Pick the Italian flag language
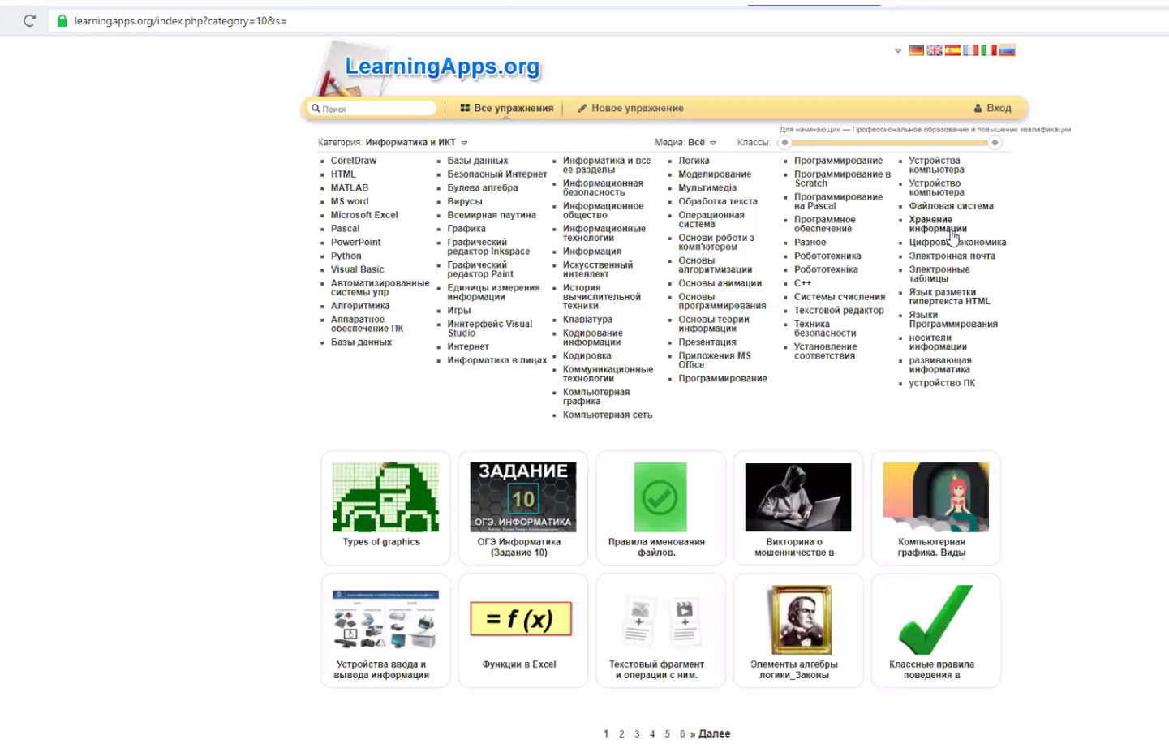The width and height of the screenshot is (1169, 744). 989,50
